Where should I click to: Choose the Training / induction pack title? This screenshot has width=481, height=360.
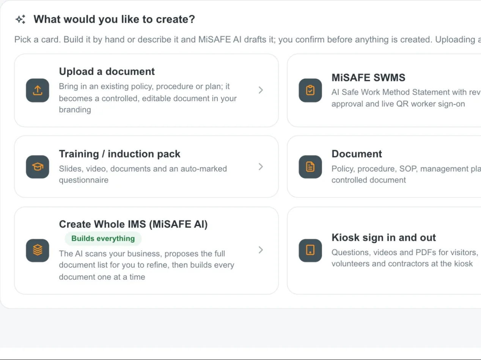pos(119,154)
